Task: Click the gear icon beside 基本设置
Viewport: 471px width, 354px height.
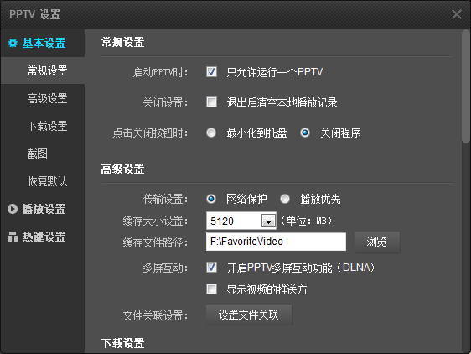Action: point(13,43)
